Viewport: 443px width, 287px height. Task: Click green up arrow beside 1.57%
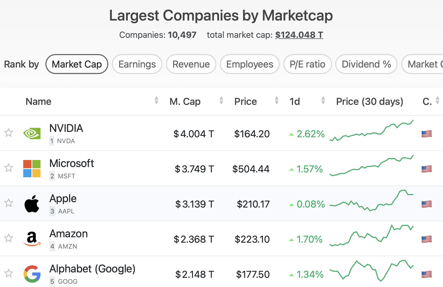click(291, 169)
